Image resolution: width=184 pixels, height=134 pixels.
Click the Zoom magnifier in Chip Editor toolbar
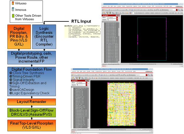tap(113, 75)
